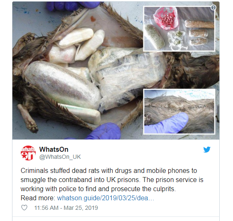Open the @WhatsOn_UK handle link
Screen dimensions: 233x221
point(60,157)
